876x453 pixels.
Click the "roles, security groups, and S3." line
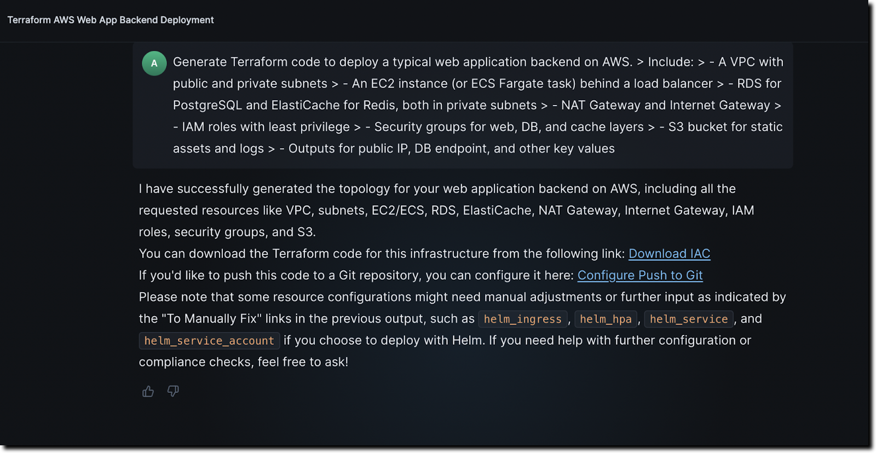tap(227, 232)
